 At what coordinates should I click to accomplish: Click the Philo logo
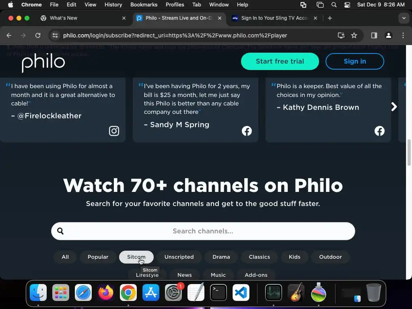[43, 62]
